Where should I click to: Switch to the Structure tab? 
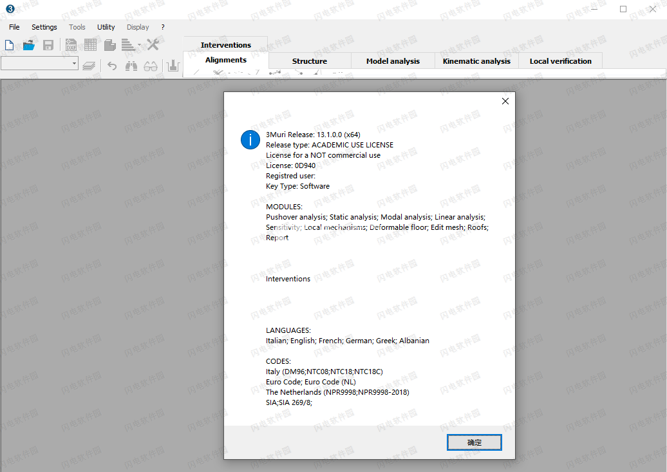(x=310, y=61)
